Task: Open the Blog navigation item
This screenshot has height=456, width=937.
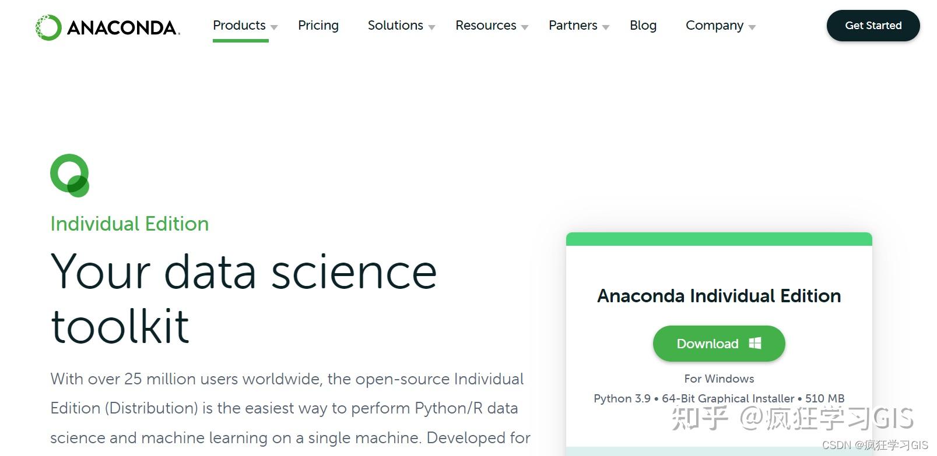Action: (x=643, y=25)
